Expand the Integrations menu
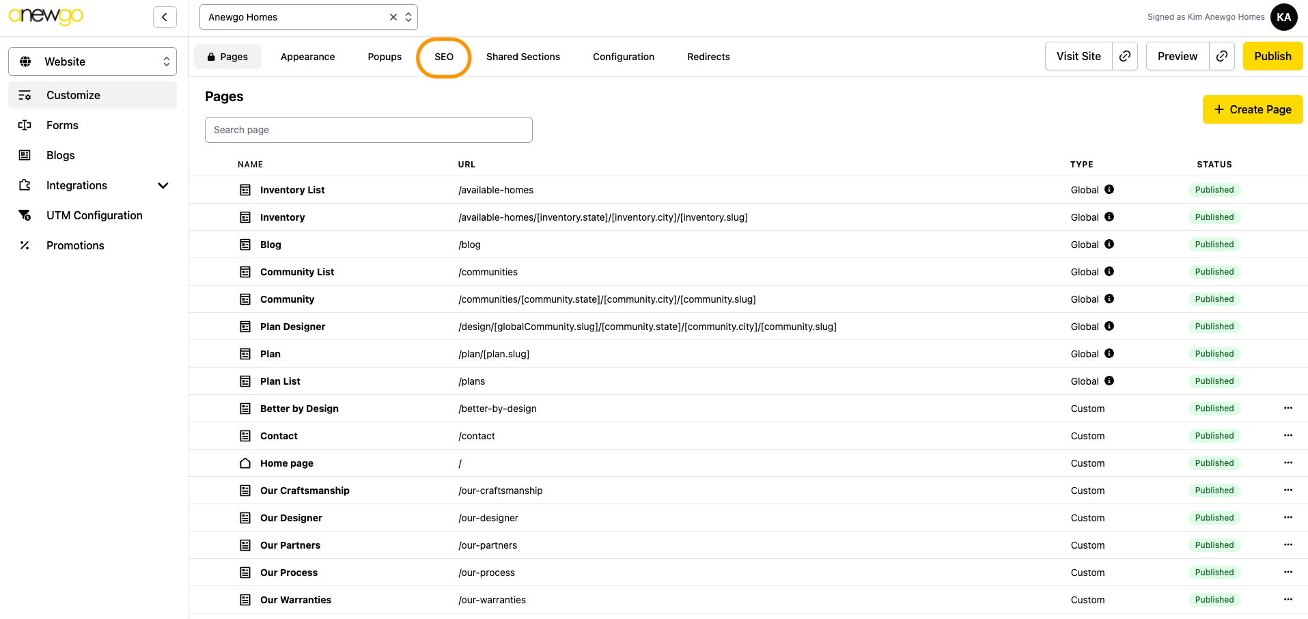 click(x=163, y=185)
